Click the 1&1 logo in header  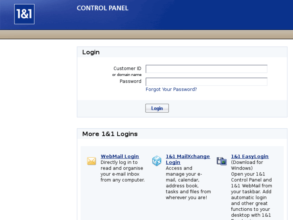[x=24, y=14]
